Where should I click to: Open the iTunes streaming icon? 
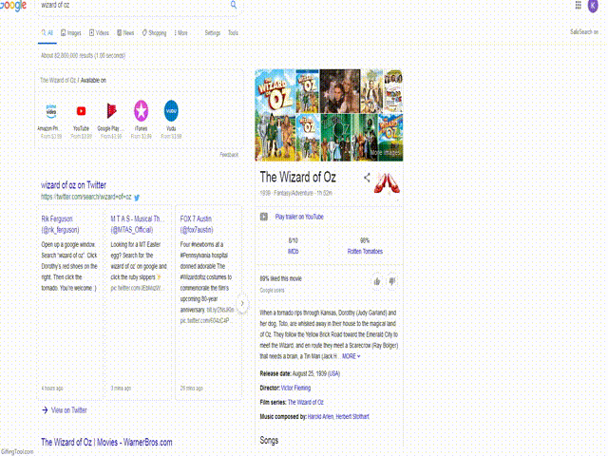(141, 110)
